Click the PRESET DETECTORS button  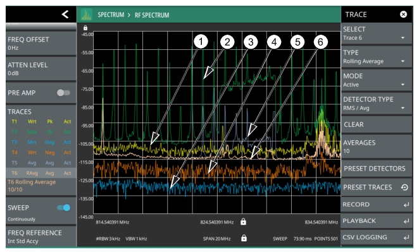point(376,169)
